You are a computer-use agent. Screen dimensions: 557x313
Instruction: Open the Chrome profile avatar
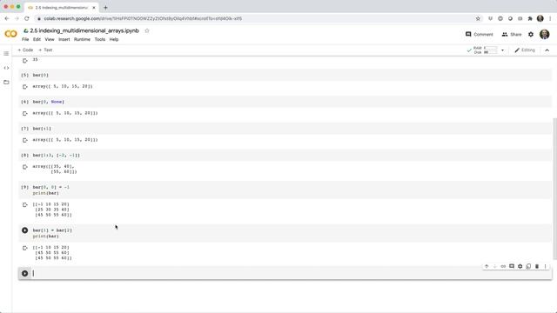540,18
